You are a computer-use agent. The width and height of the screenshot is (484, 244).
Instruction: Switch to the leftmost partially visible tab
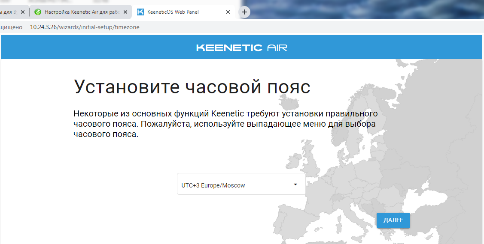9,12
